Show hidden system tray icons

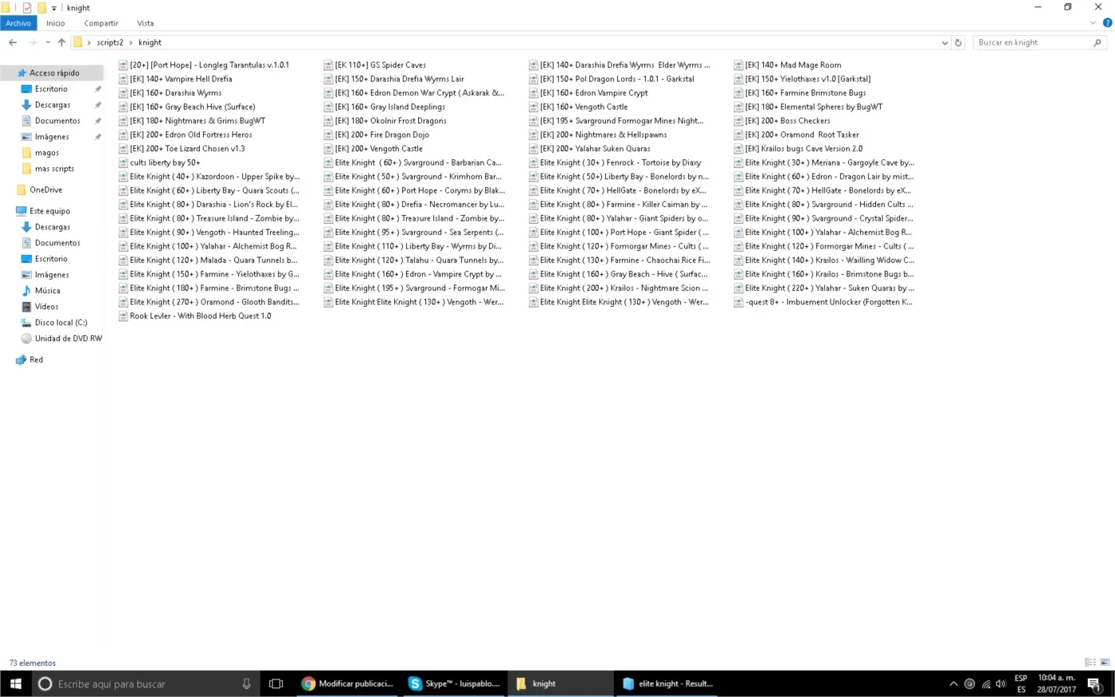click(x=953, y=683)
